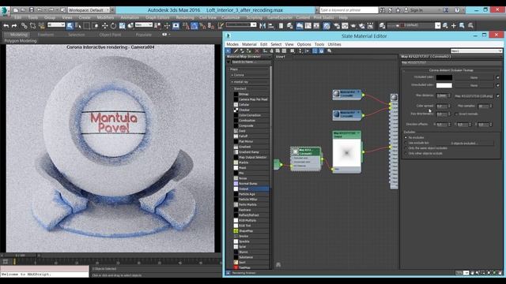Image resolution: width=506 pixels, height=284 pixels.
Task: Select the Select and Link chain tool
Action: (25, 25)
